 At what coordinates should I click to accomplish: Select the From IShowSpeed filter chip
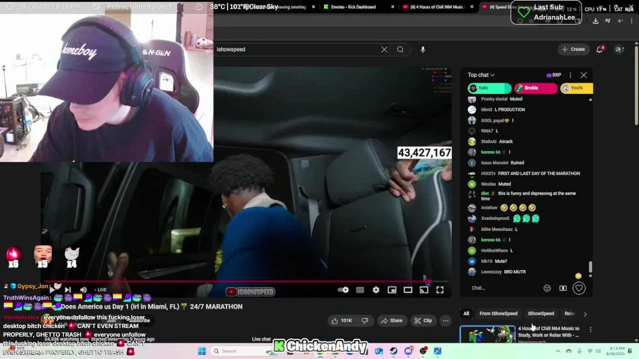[x=498, y=314]
